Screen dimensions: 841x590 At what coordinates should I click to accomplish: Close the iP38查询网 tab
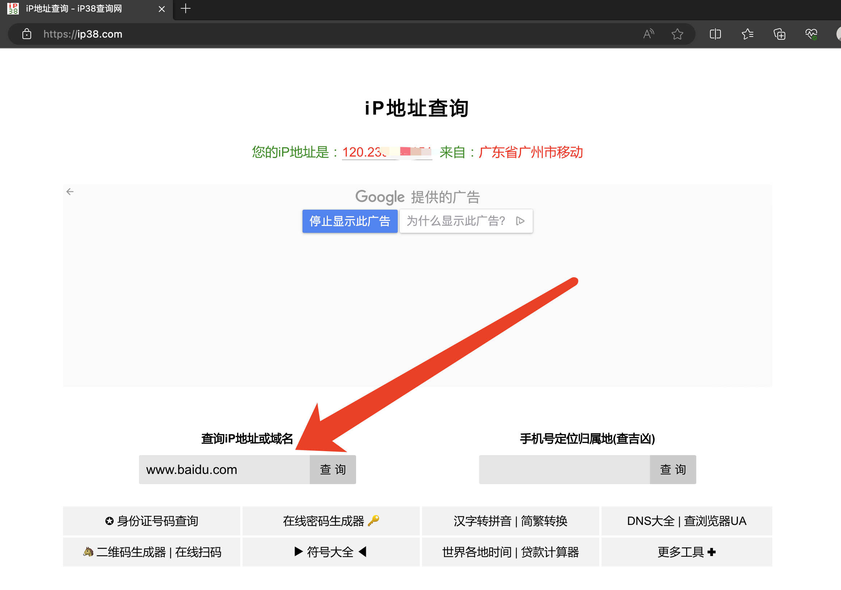[x=161, y=9]
